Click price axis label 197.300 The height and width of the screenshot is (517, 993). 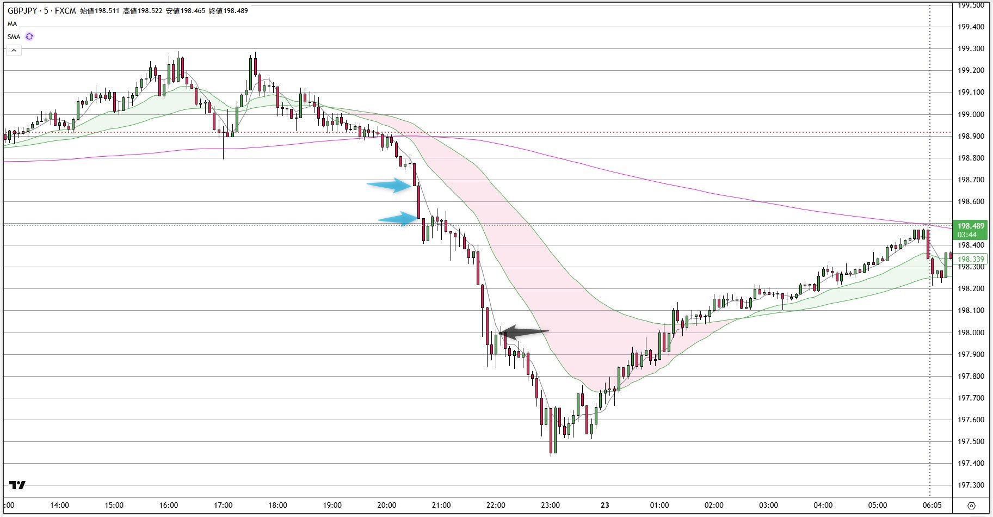(971, 485)
